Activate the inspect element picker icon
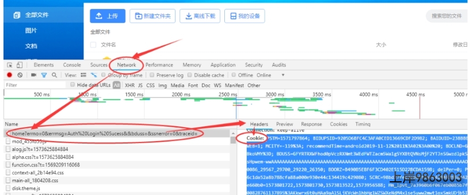The image size is (472, 195). point(10,65)
